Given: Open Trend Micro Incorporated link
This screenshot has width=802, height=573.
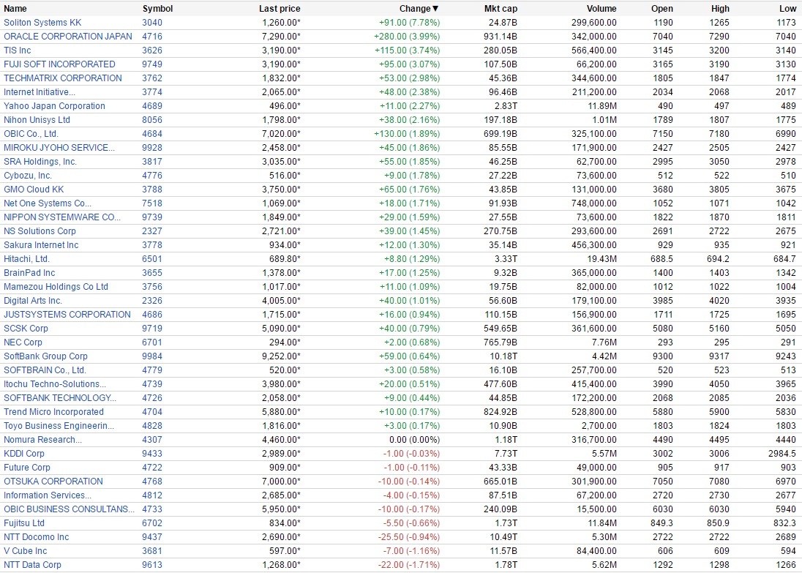Looking at the screenshot, I should [53, 412].
